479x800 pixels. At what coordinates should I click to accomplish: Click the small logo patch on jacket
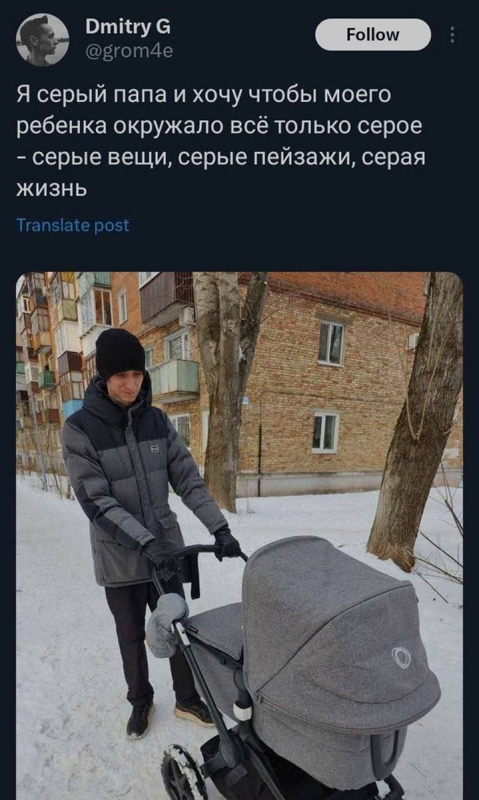pos(154,448)
